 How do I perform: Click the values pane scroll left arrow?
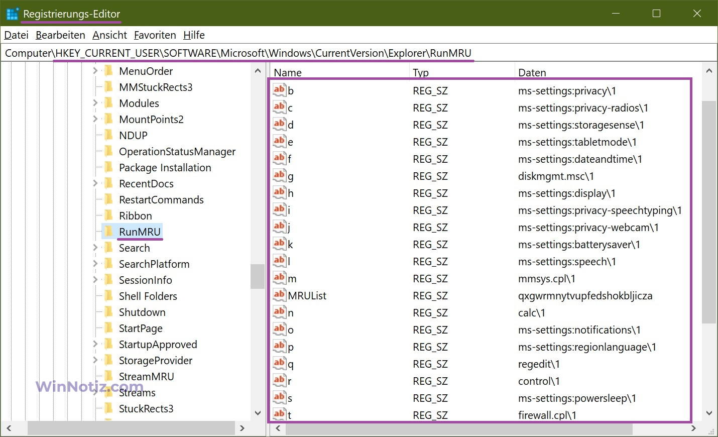(x=278, y=428)
